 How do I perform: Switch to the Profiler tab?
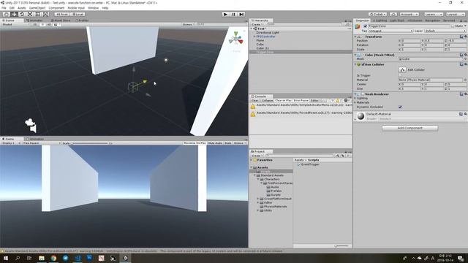pyautogui.click(x=82, y=20)
